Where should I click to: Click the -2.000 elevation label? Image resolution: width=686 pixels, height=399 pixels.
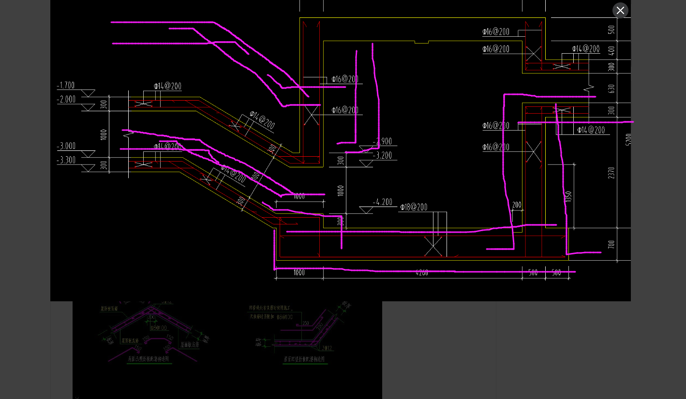pos(66,99)
